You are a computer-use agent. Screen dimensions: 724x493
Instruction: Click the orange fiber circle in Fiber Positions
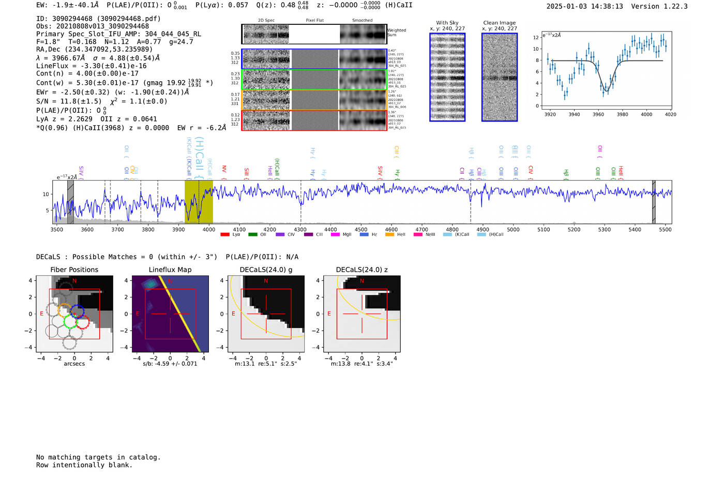pyautogui.click(x=64, y=310)
